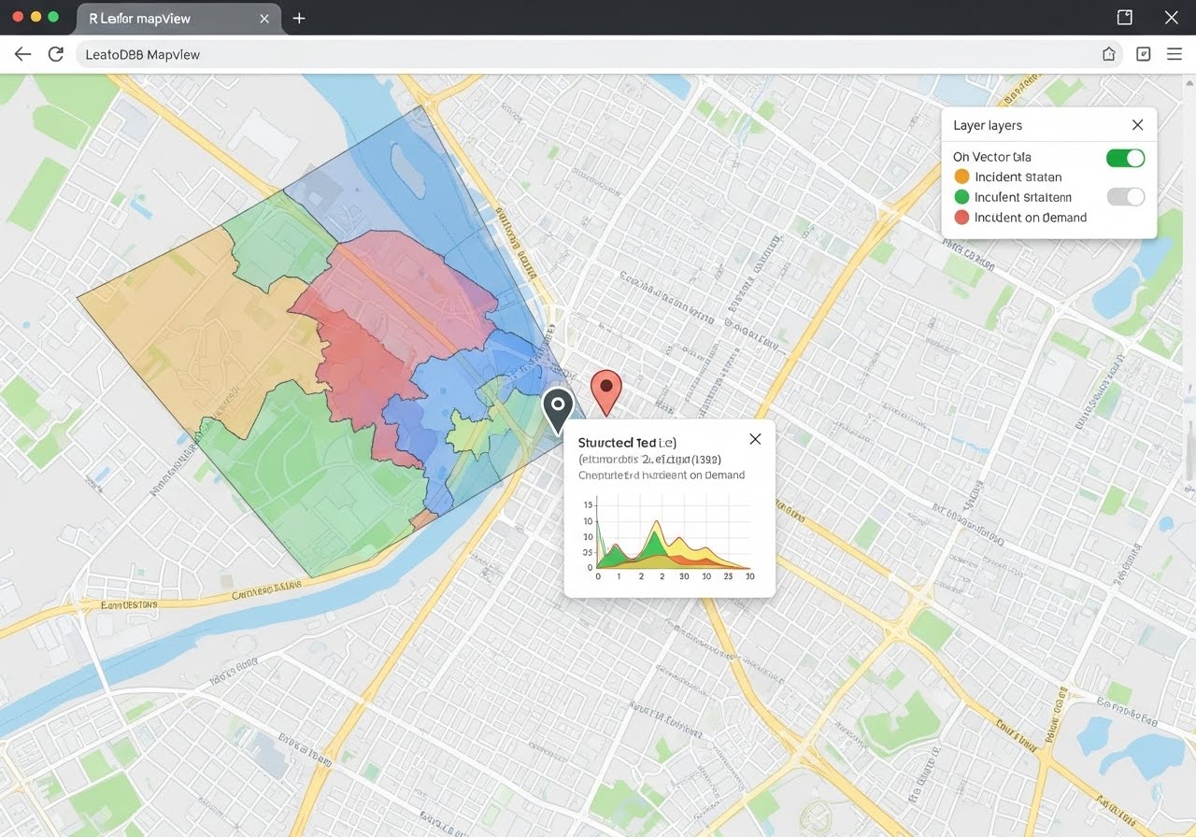Focus the LeatoDBB MapView address field
This screenshot has width=1196, height=837.
pyautogui.click(x=561, y=54)
